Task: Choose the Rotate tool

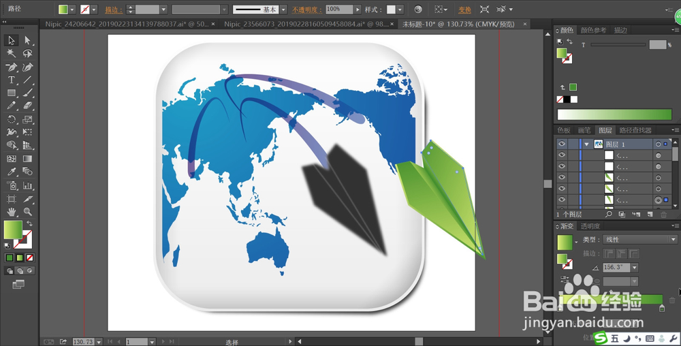Action: 12,119
